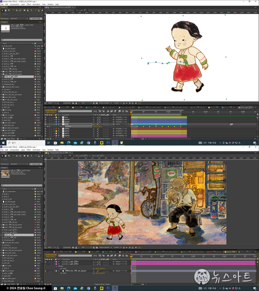Toggle visibility eye of pal L2 layer
Image resolution: width=259 pixels, height=291 pixels.
pos(46,131)
